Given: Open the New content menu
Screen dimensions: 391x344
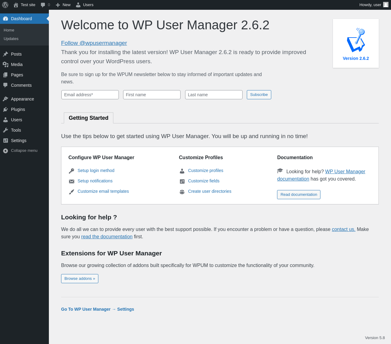Looking at the screenshot, I should tap(63, 5).
